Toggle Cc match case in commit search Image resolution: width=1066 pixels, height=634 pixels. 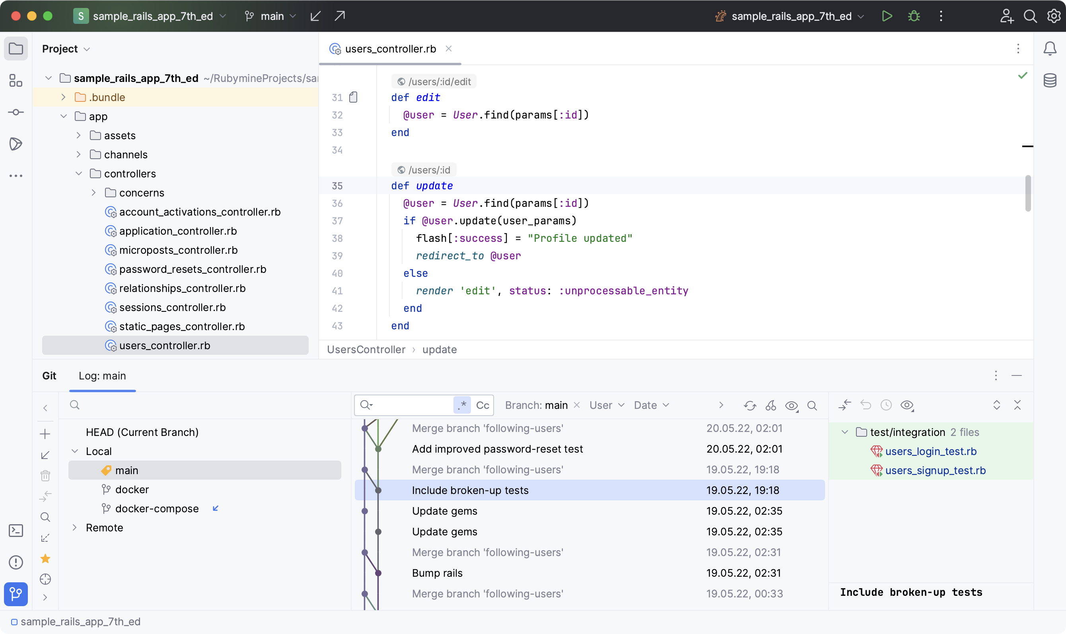(x=483, y=405)
